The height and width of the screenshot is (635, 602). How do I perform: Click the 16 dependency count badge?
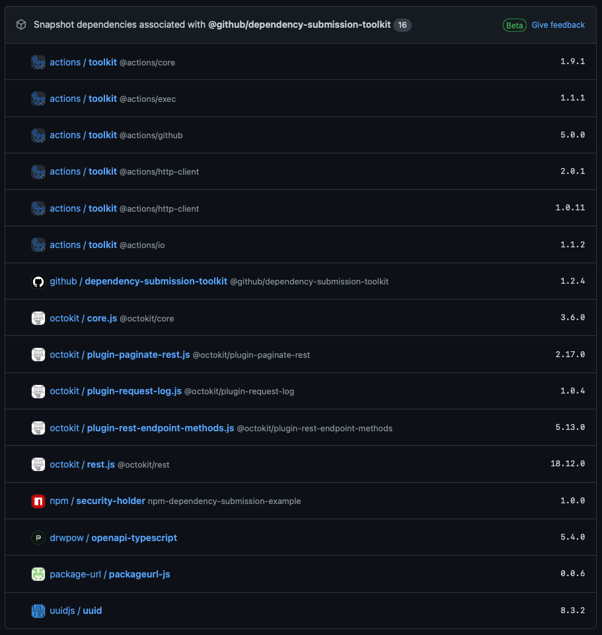coord(402,24)
